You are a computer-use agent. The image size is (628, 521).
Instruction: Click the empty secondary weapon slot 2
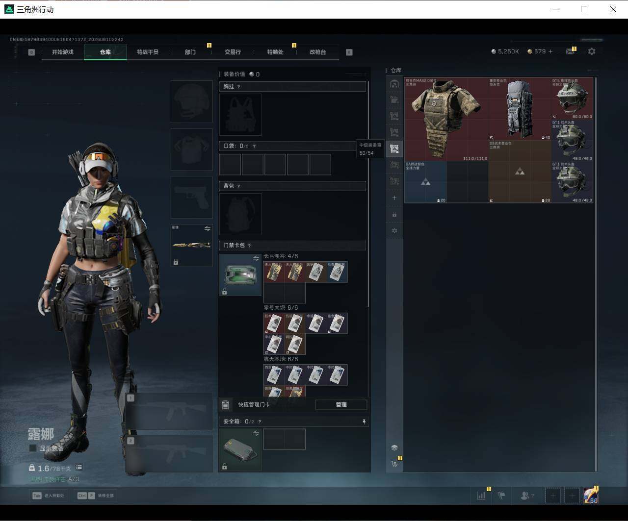[x=169, y=454]
